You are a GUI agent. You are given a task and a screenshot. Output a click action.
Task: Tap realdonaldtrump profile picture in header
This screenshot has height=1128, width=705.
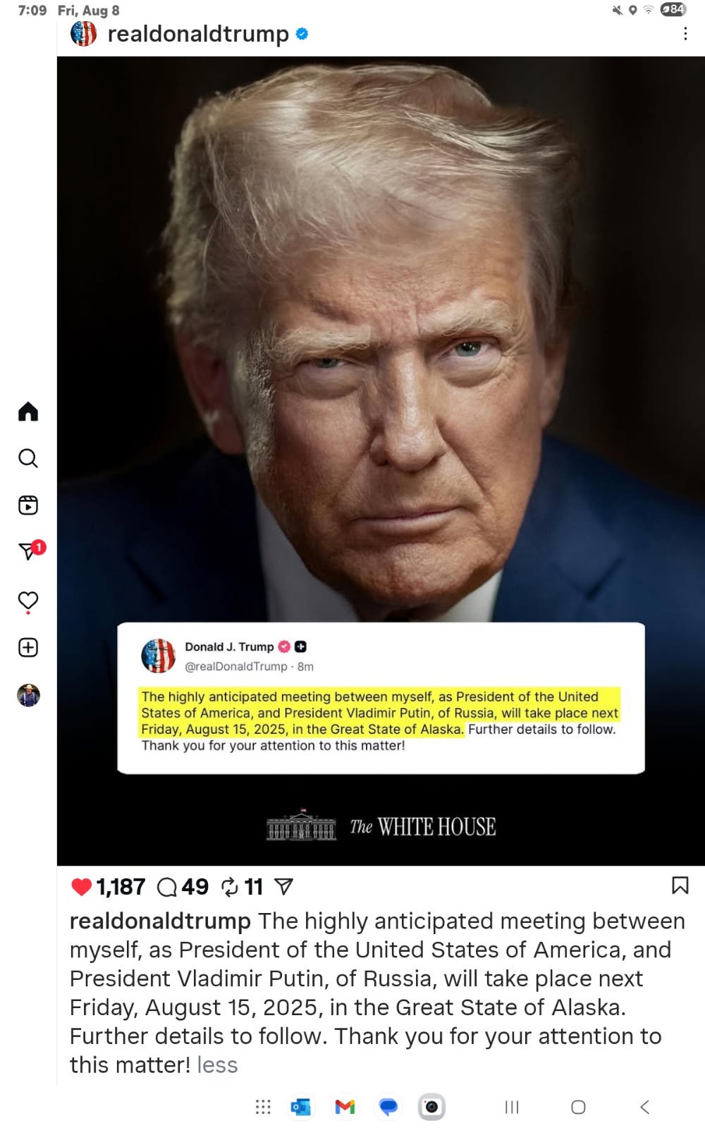(x=83, y=33)
